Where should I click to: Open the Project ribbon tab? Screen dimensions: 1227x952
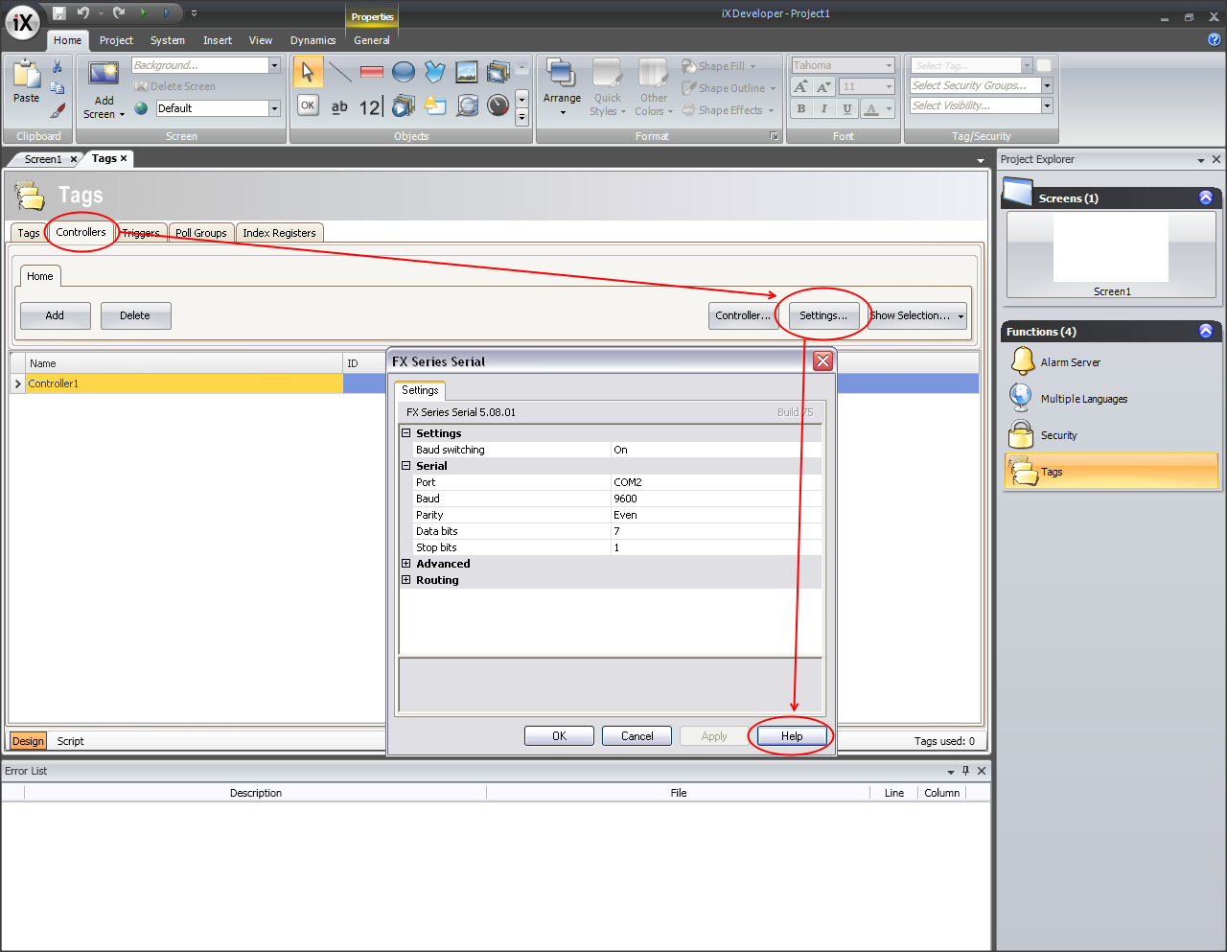(x=116, y=40)
